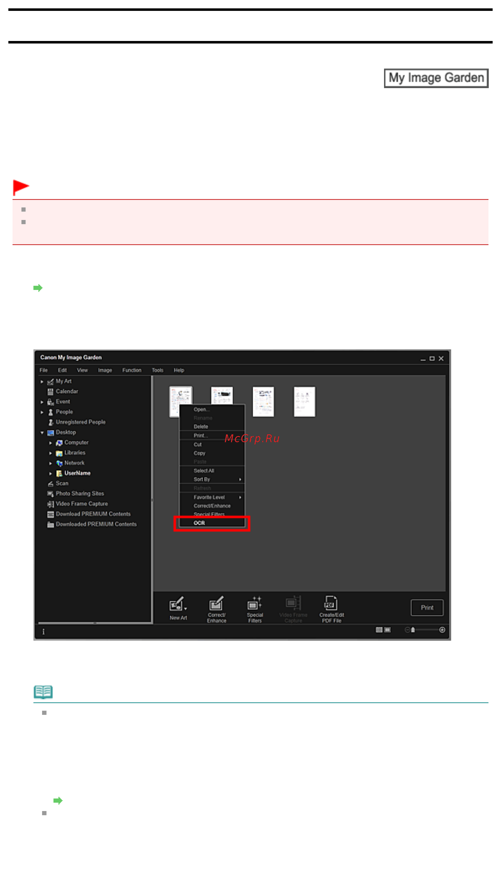The width and height of the screenshot is (501, 876).
Task: Switch to details view icon
Action: [x=387, y=630]
